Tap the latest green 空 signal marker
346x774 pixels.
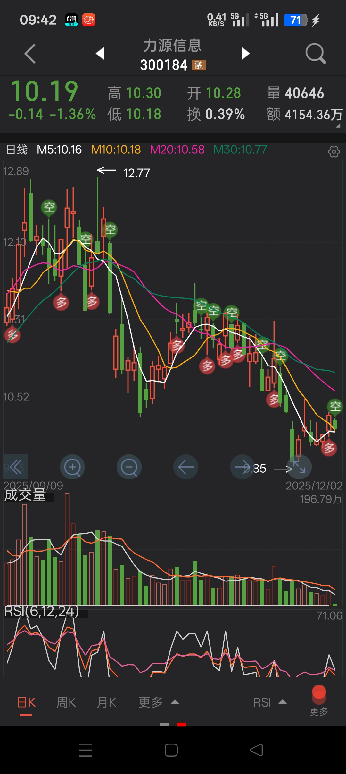click(335, 407)
